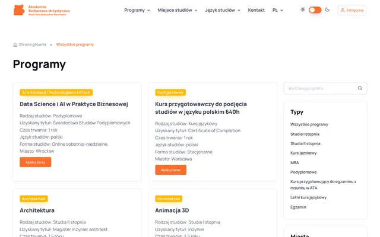Open the PL language selector

277,10
